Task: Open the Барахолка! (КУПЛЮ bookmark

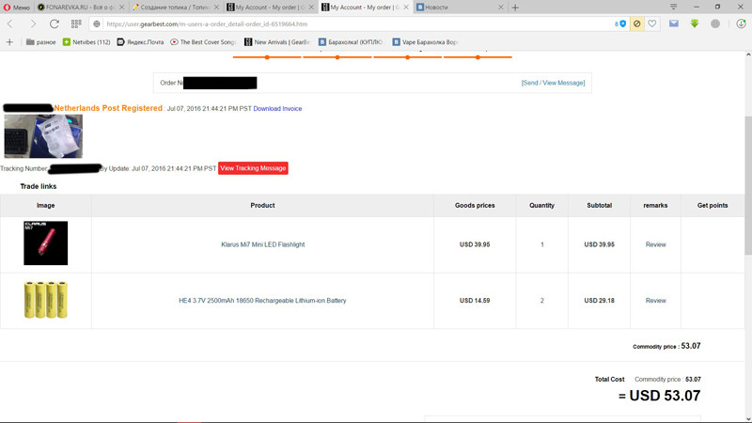Action: coord(351,42)
